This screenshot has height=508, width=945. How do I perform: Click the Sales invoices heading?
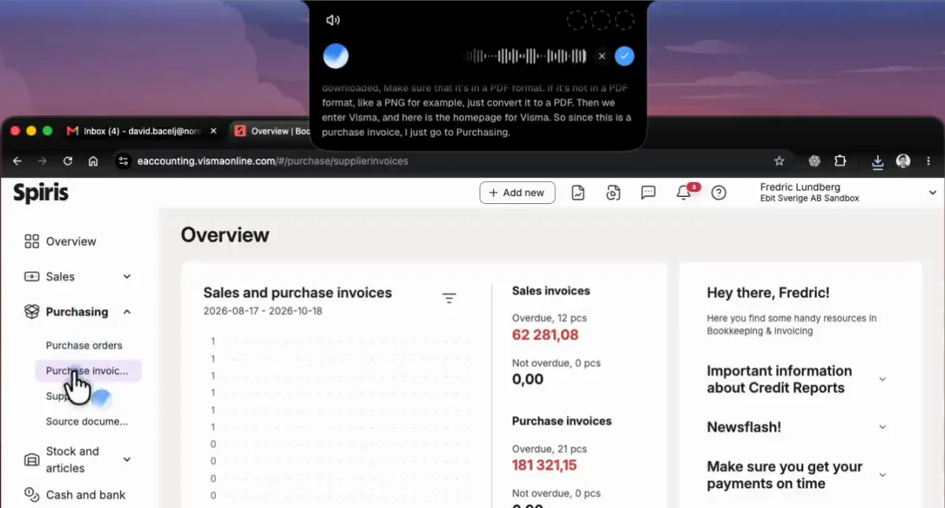[x=550, y=291]
